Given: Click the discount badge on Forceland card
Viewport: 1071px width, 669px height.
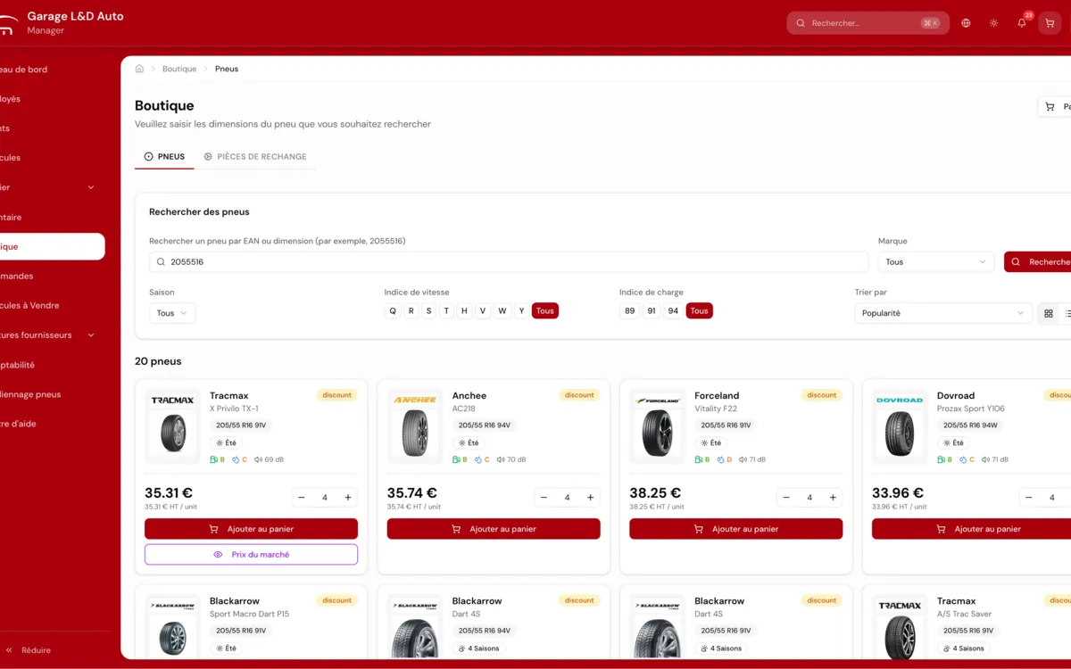Looking at the screenshot, I should (822, 395).
